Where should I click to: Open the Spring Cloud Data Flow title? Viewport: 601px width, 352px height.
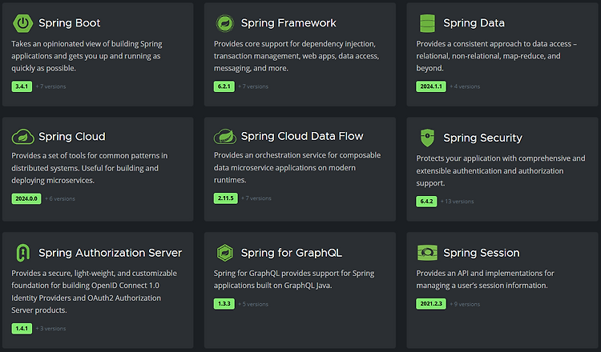click(301, 137)
